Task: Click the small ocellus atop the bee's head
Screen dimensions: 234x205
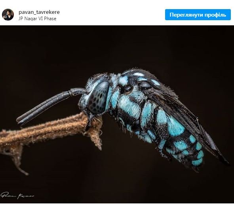Action: coord(106,77)
